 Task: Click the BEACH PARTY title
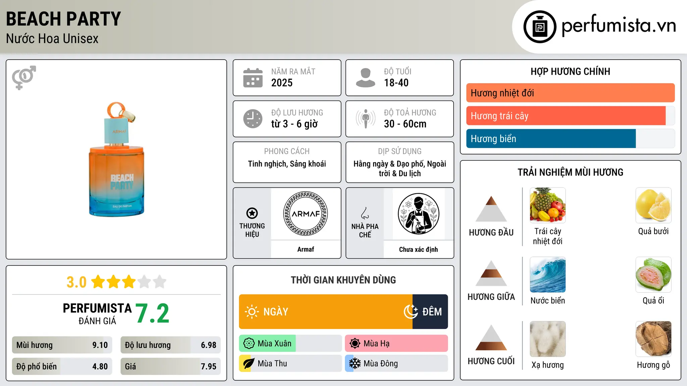pyautogui.click(x=63, y=19)
